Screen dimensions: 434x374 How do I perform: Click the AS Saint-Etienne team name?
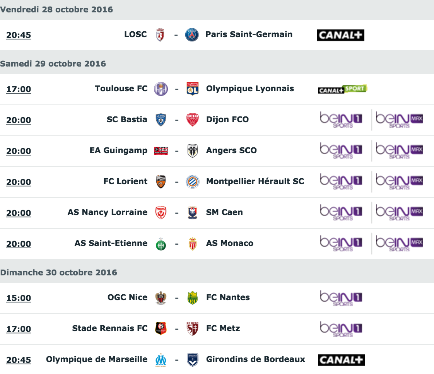click(x=111, y=243)
